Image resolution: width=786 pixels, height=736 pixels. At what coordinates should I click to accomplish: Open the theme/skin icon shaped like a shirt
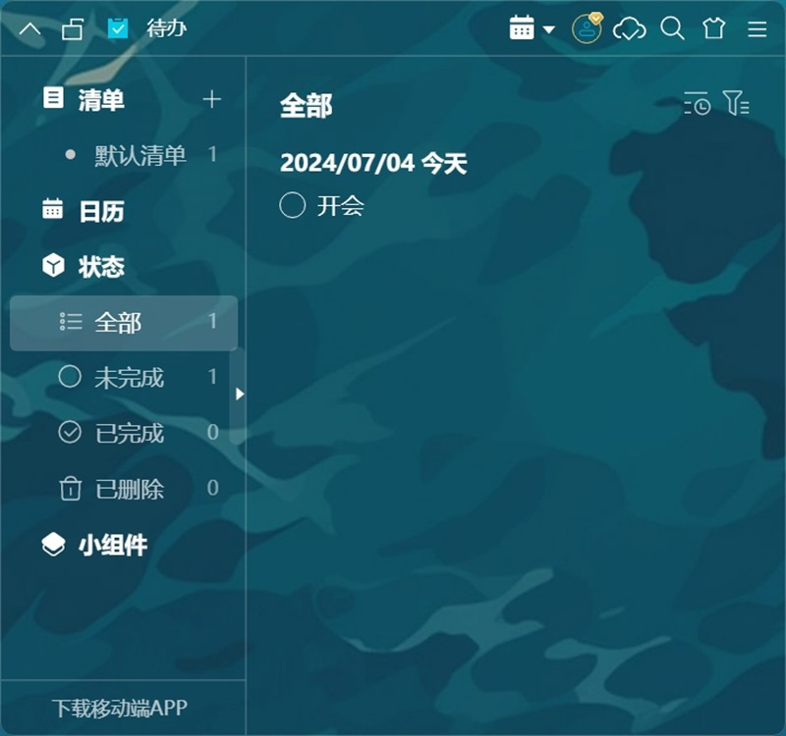coord(715,29)
